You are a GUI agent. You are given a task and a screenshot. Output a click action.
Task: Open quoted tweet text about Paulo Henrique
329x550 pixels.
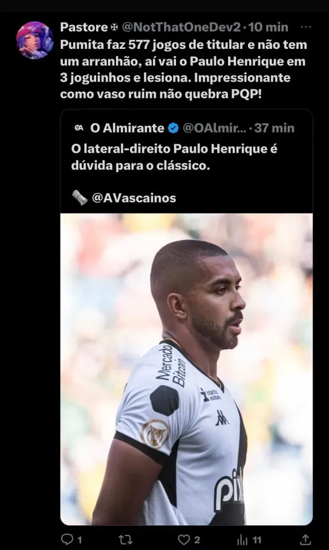click(x=174, y=157)
